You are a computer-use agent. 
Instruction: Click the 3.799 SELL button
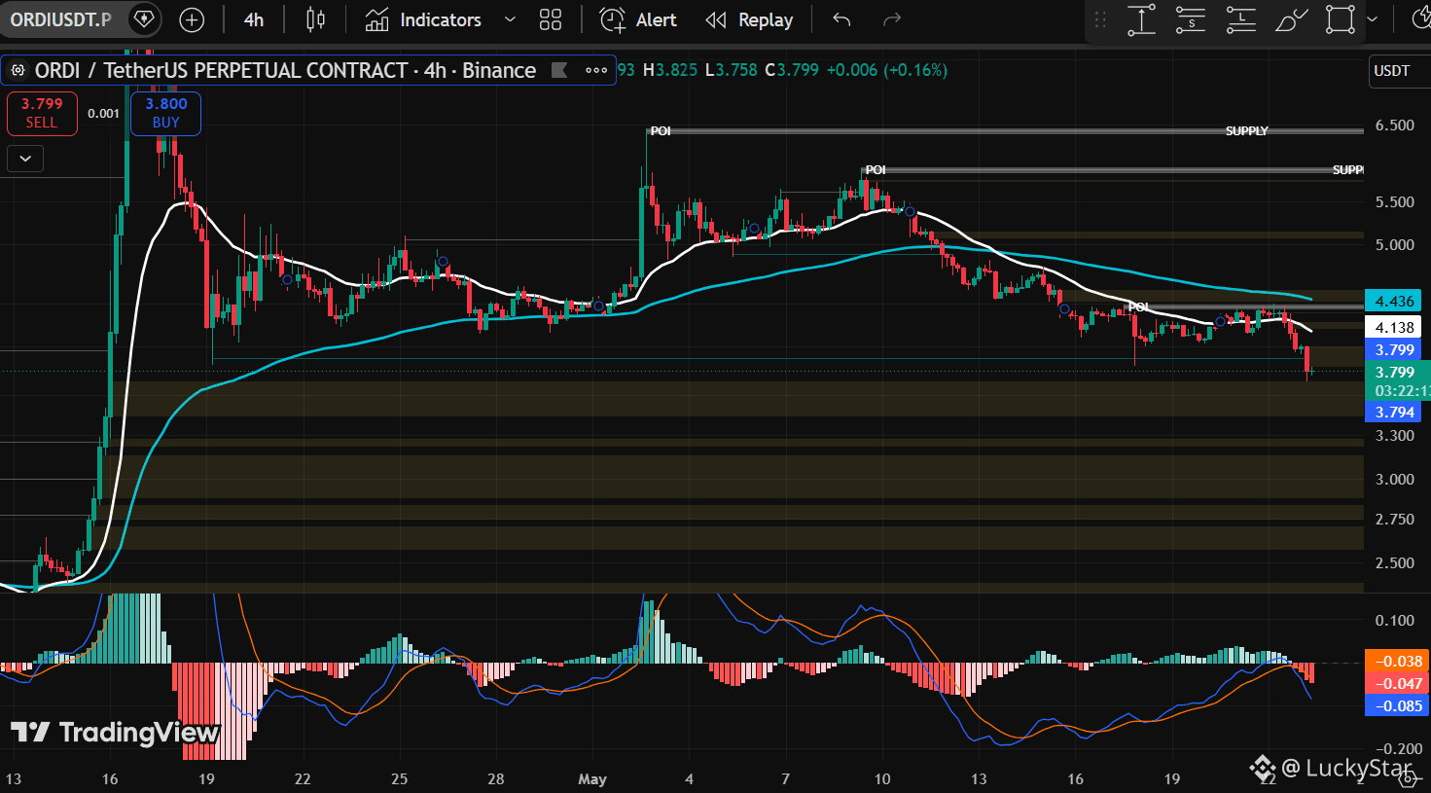pyautogui.click(x=42, y=113)
